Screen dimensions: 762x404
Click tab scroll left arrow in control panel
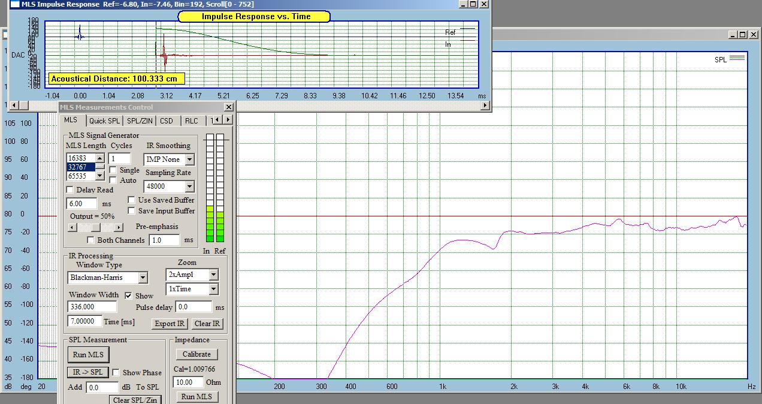(x=216, y=120)
